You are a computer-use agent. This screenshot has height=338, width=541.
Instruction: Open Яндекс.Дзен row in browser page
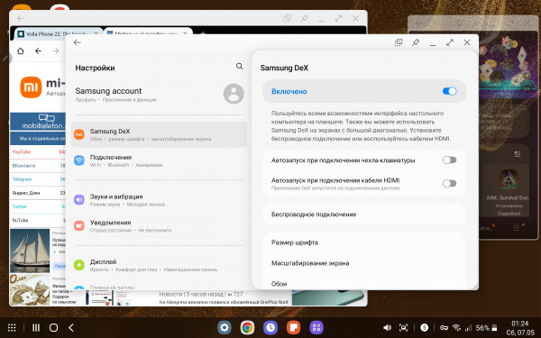point(38,193)
